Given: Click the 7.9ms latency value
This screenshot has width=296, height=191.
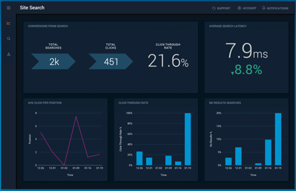Looking at the screenshot, I should tap(247, 50).
